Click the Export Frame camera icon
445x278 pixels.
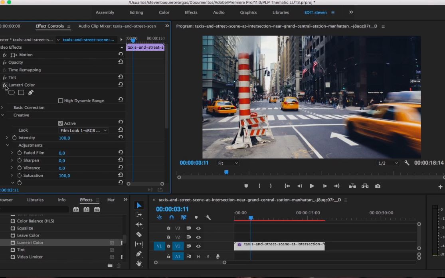378,186
